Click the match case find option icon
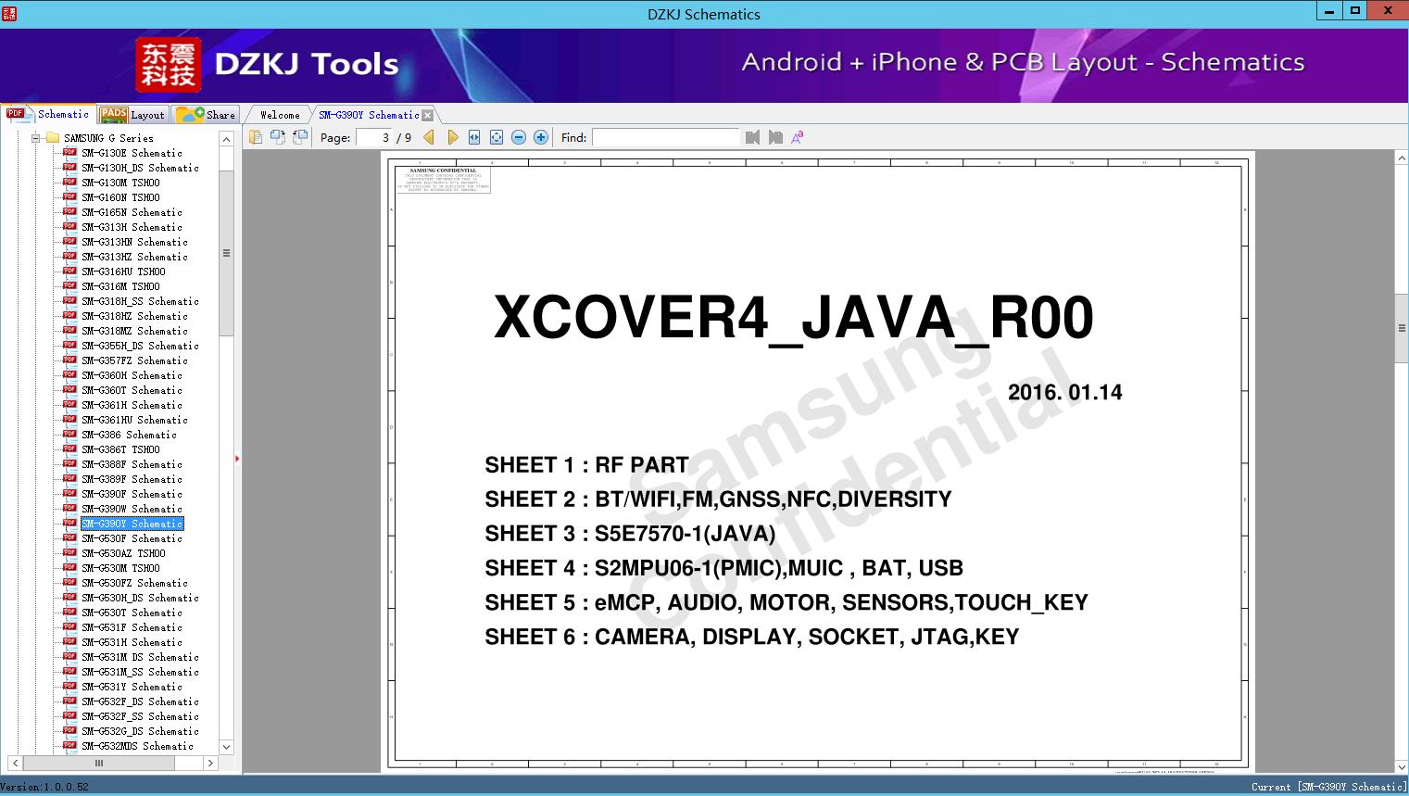This screenshot has width=1409, height=796. click(797, 137)
